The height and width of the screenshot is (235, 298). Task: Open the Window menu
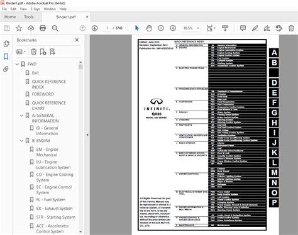click(x=50, y=9)
